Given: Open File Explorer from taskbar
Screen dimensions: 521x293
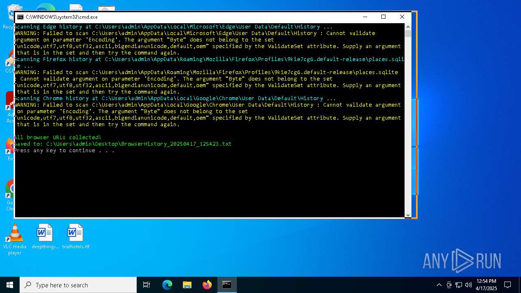Looking at the screenshot, I should click(x=187, y=285).
